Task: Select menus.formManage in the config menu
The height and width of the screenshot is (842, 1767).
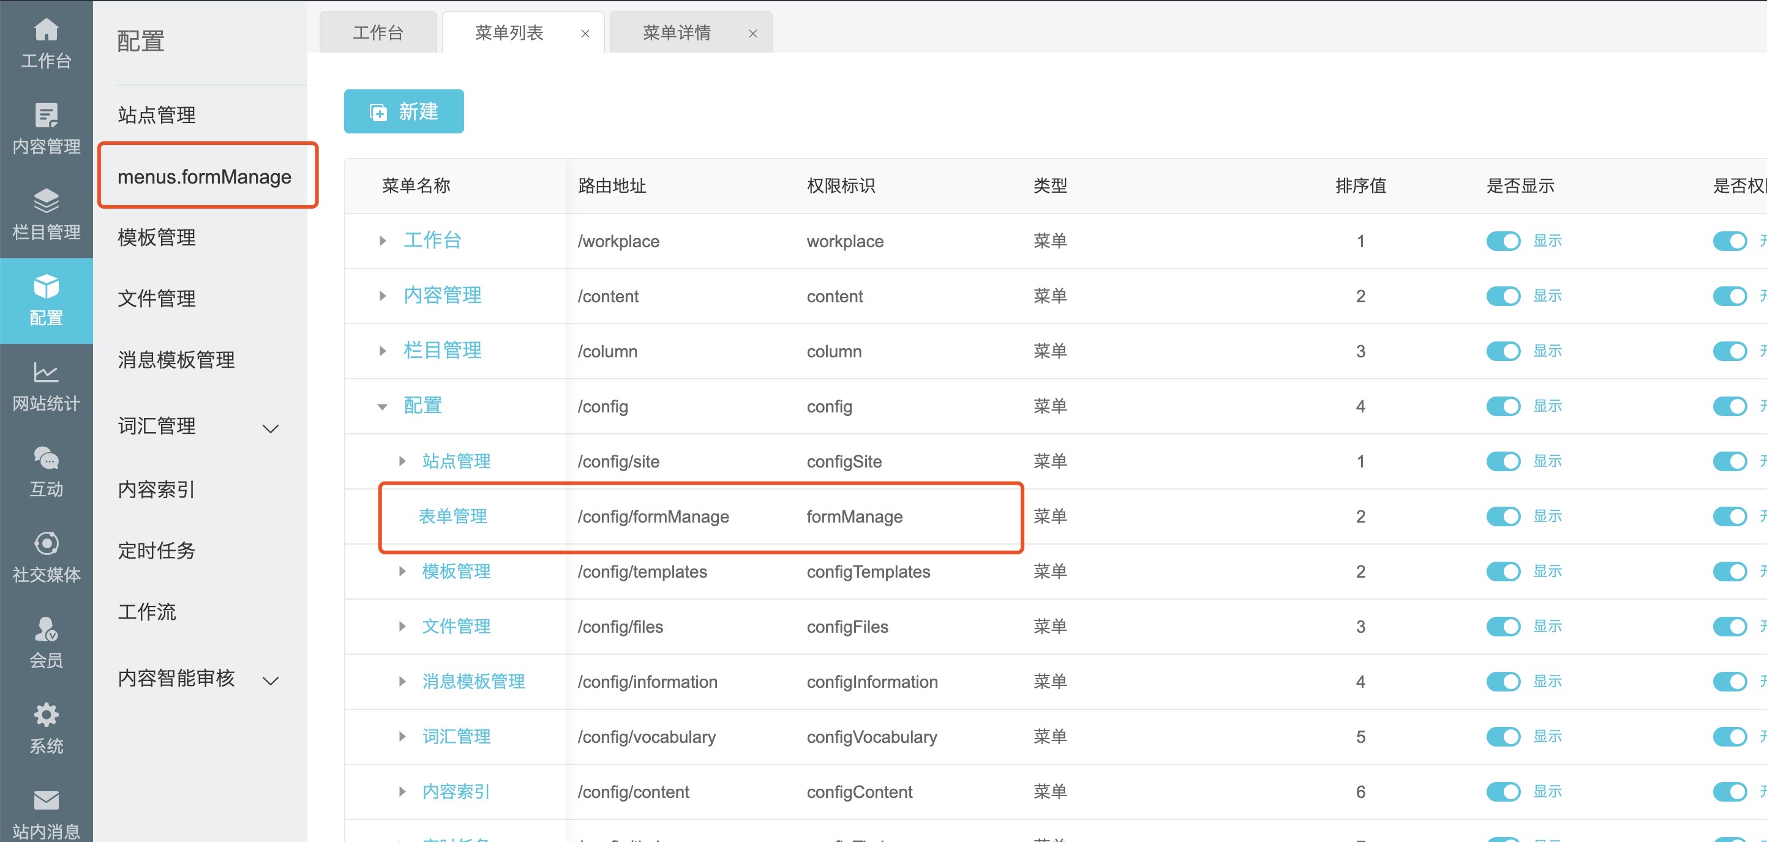Action: tap(204, 177)
